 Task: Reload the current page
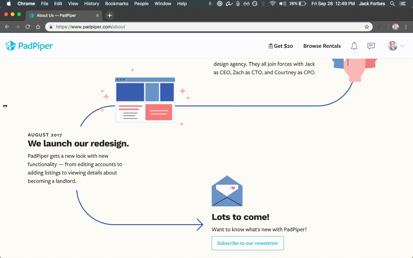click(x=28, y=27)
